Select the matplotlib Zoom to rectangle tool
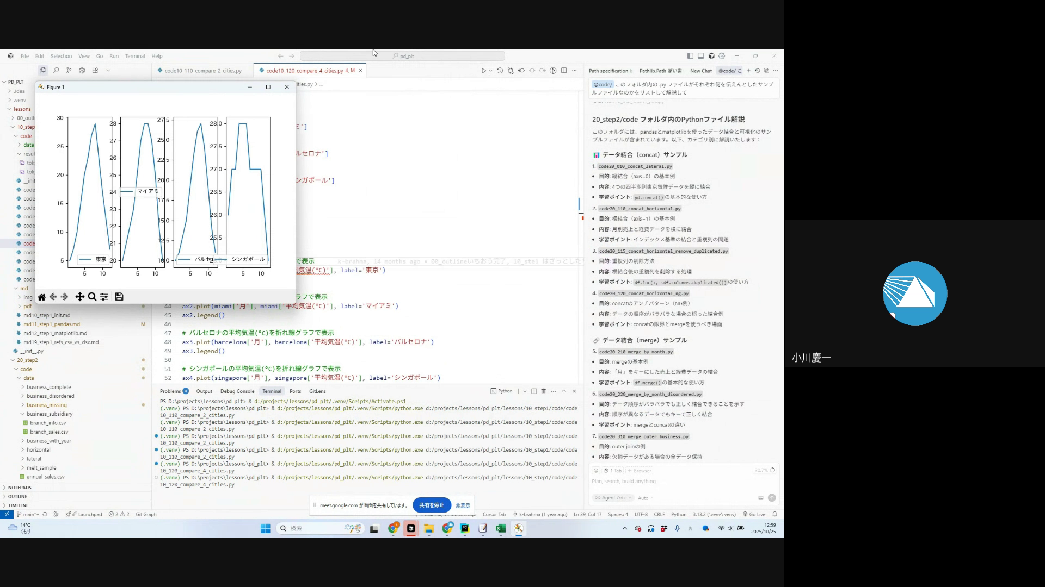The width and height of the screenshot is (1045, 587). pos(92,297)
